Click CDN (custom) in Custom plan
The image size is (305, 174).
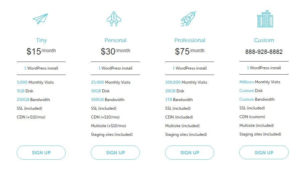(252, 117)
